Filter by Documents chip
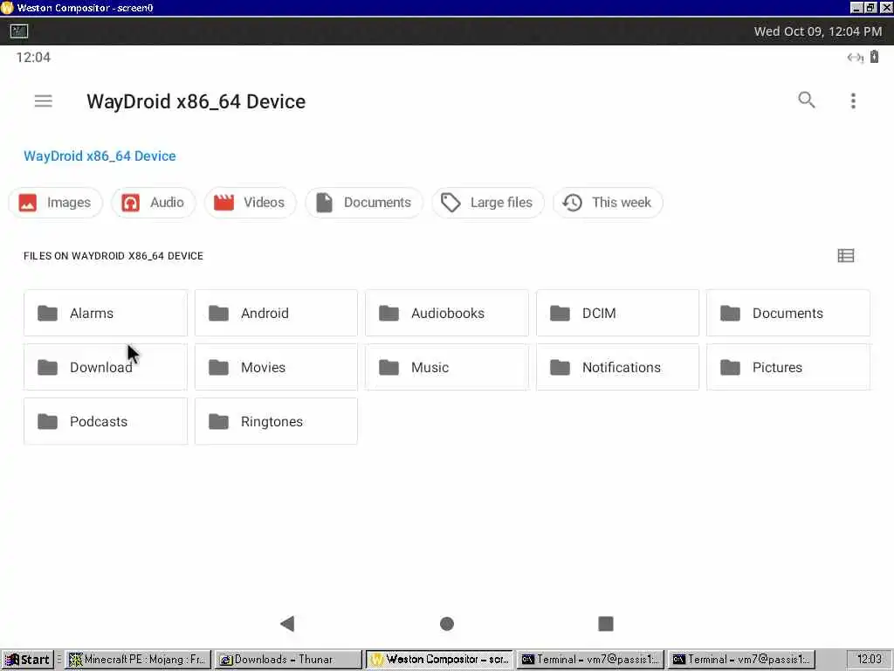Image resolution: width=894 pixels, height=671 pixels. point(364,203)
